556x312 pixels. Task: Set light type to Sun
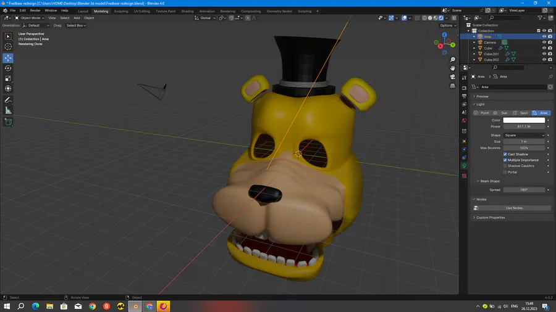(502, 113)
